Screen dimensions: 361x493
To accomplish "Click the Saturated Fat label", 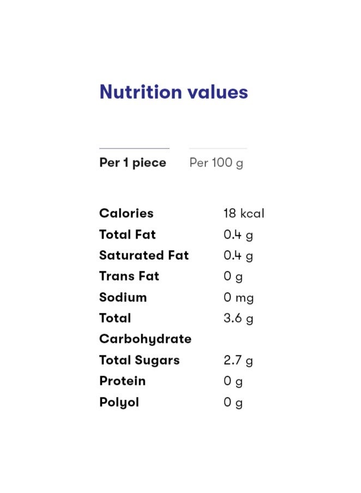I will click(x=144, y=256).
